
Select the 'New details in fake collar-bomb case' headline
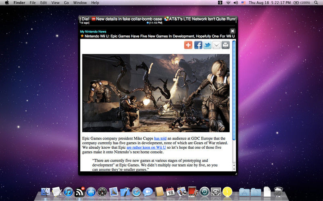129,19
